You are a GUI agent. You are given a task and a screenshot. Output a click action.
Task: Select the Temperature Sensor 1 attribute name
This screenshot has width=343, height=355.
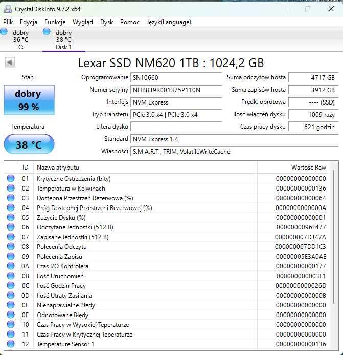(x=65, y=344)
